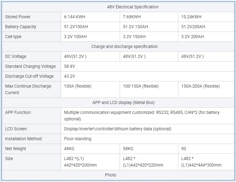Viewport: 236px width, 182px height.
Task: Select the 10.24KWH stored power cell
Action: click(x=191, y=17)
